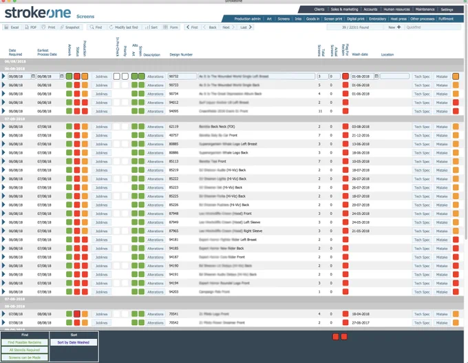
Task: Click Sort by Date Washed button
Action: (74, 342)
